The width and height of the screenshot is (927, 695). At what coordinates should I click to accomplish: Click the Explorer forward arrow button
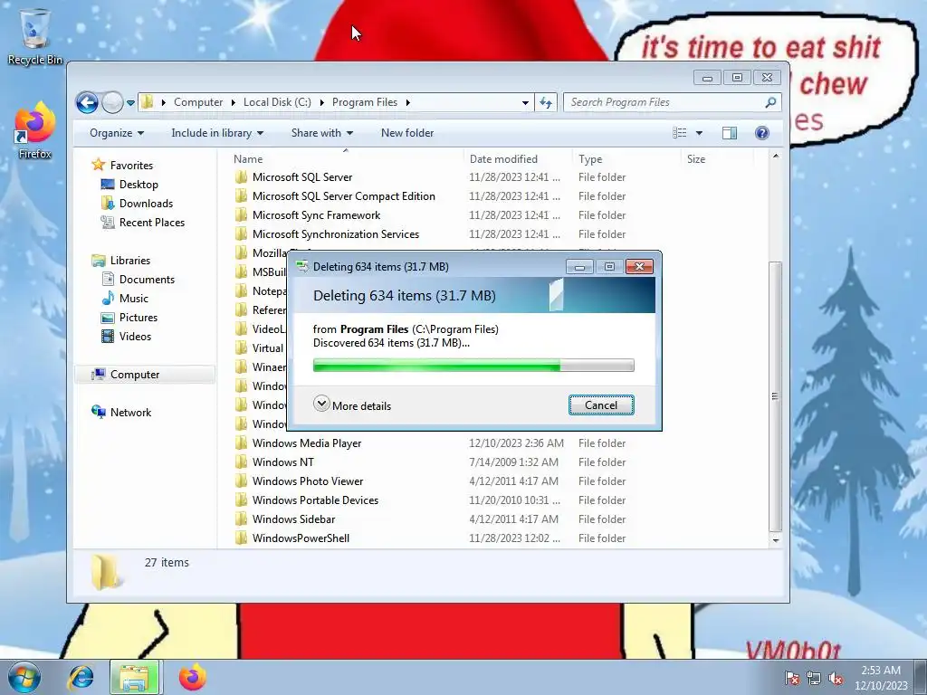(x=112, y=102)
